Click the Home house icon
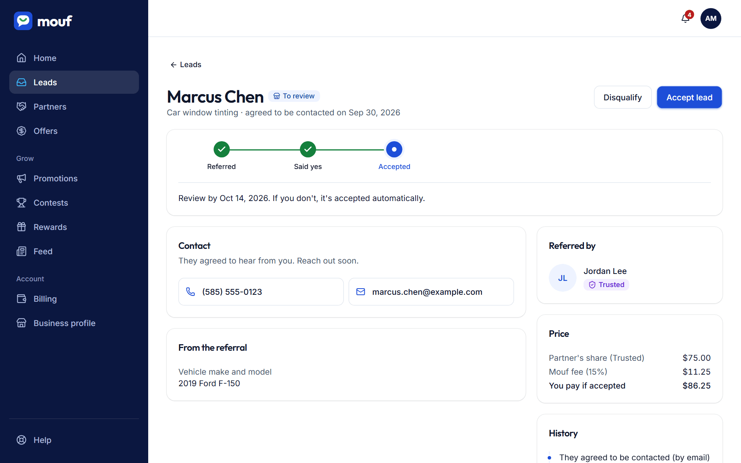 point(22,58)
